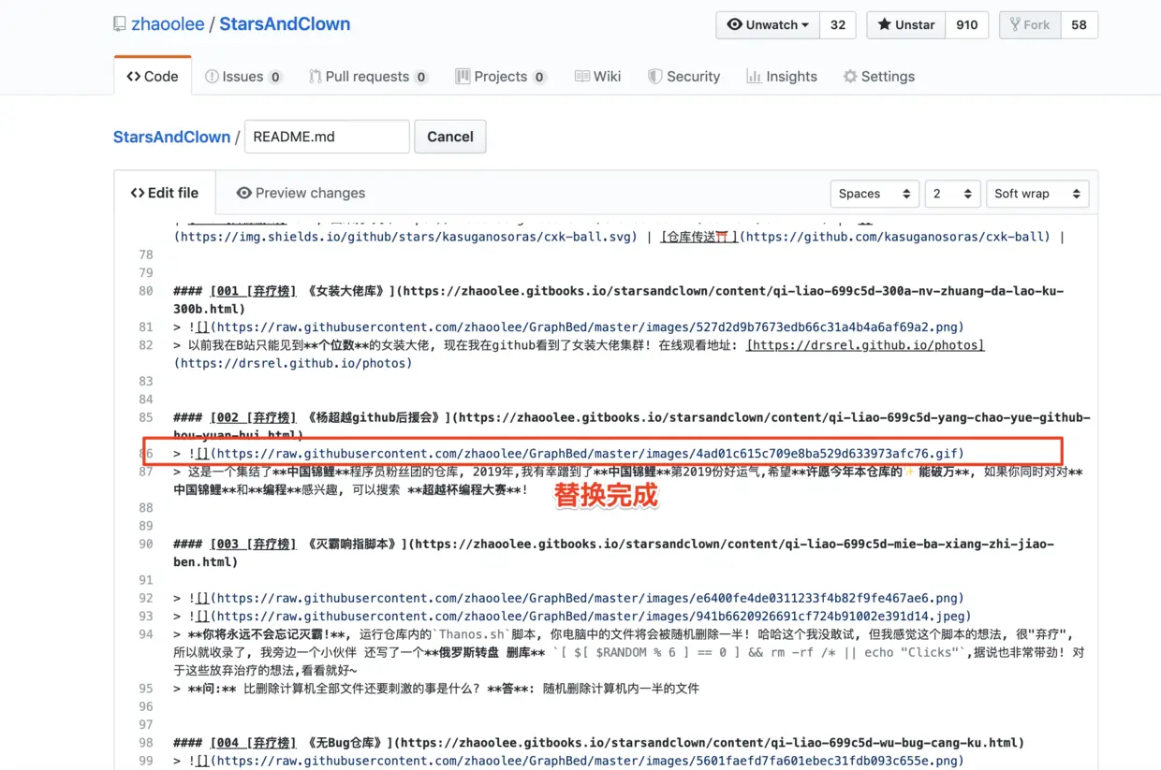Open zhaoolee user profile link

click(x=168, y=24)
